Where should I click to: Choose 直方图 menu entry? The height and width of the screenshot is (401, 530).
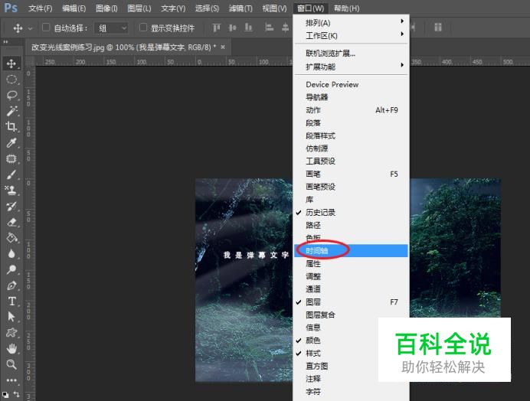pyautogui.click(x=351, y=367)
